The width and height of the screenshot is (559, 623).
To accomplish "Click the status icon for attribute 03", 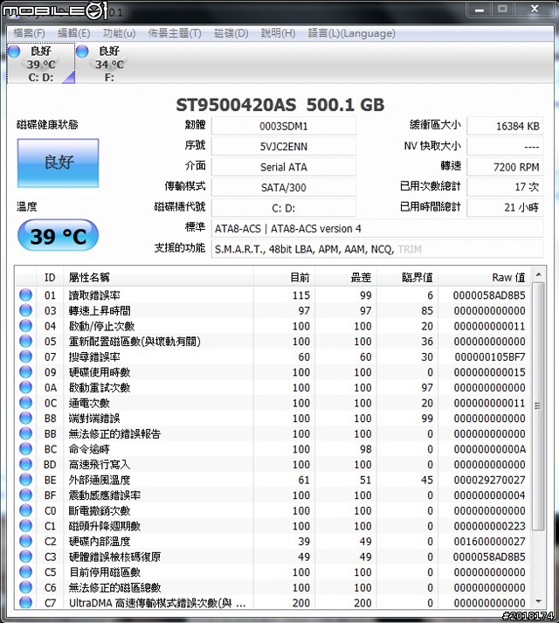I will (25, 310).
